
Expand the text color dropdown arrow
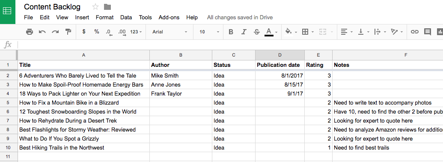click(x=277, y=32)
